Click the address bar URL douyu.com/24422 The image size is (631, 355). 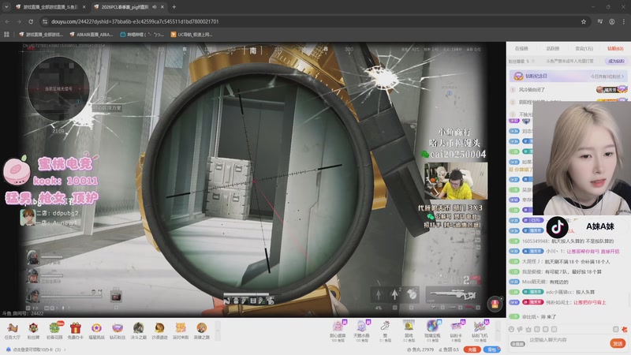pos(135,22)
